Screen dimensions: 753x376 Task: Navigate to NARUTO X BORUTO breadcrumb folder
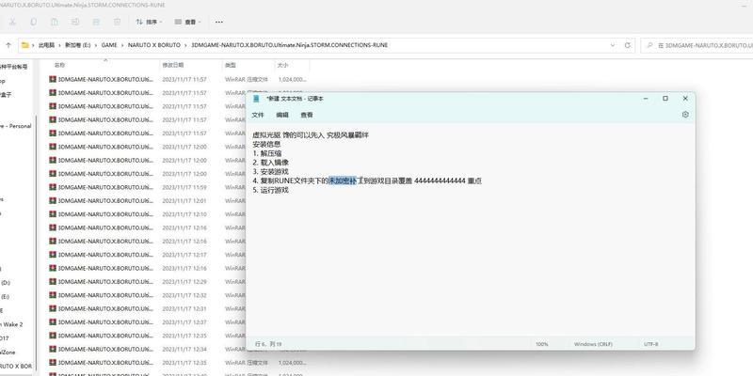[154, 45]
